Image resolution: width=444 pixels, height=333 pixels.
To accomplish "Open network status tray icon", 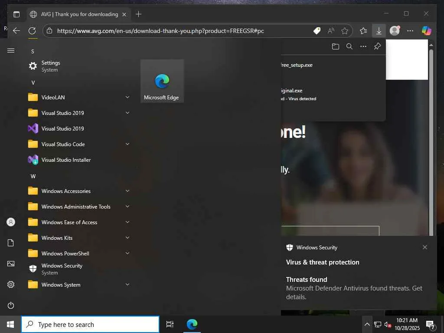I will click(x=378, y=324).
